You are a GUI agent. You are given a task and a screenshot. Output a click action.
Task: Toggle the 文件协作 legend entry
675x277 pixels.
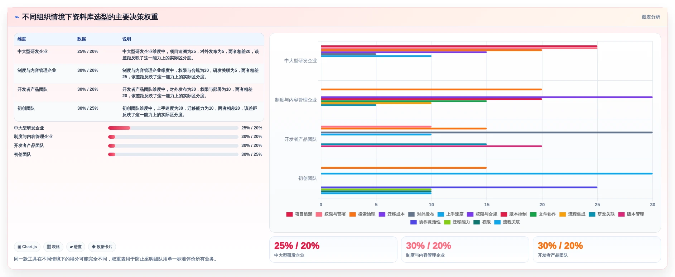(x=543, y=214)
